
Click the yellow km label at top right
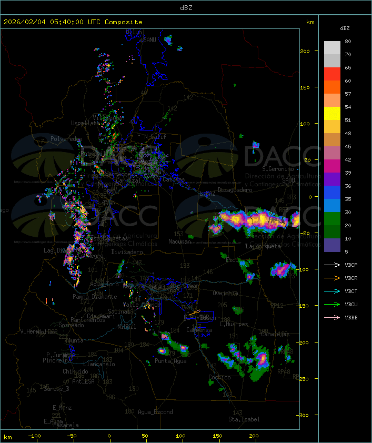(x=310, y=22)
